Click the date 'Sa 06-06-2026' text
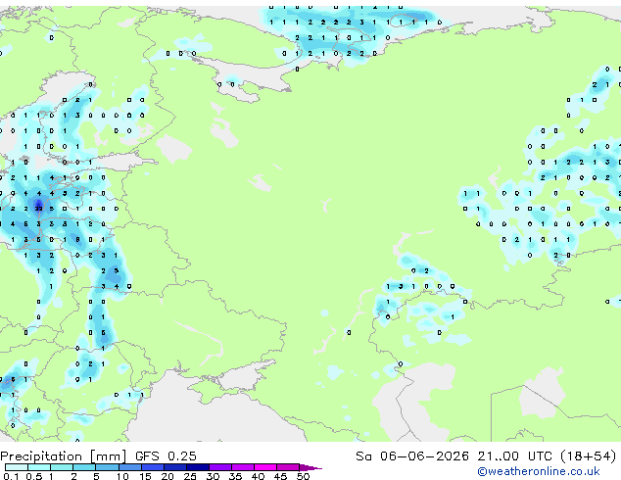Screen dimensions: 621x480 [412, 456]
